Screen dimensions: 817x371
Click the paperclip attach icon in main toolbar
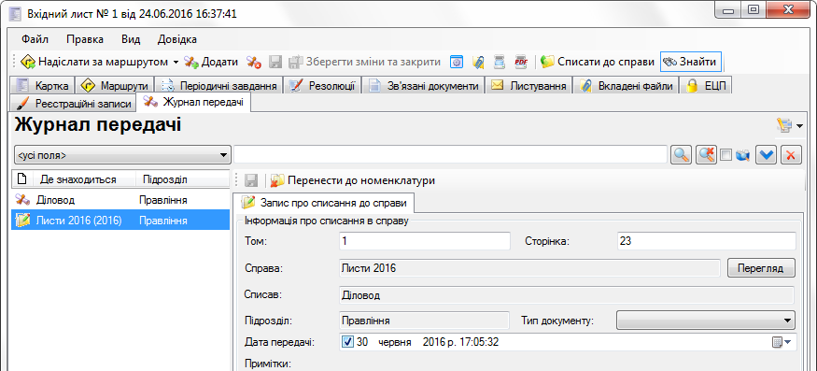point(478,62)
